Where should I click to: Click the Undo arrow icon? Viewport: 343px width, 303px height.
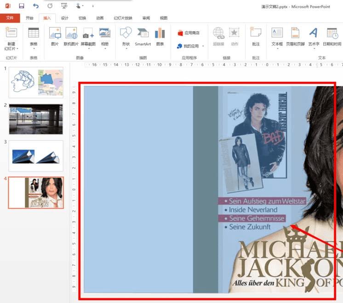[36, 6]
